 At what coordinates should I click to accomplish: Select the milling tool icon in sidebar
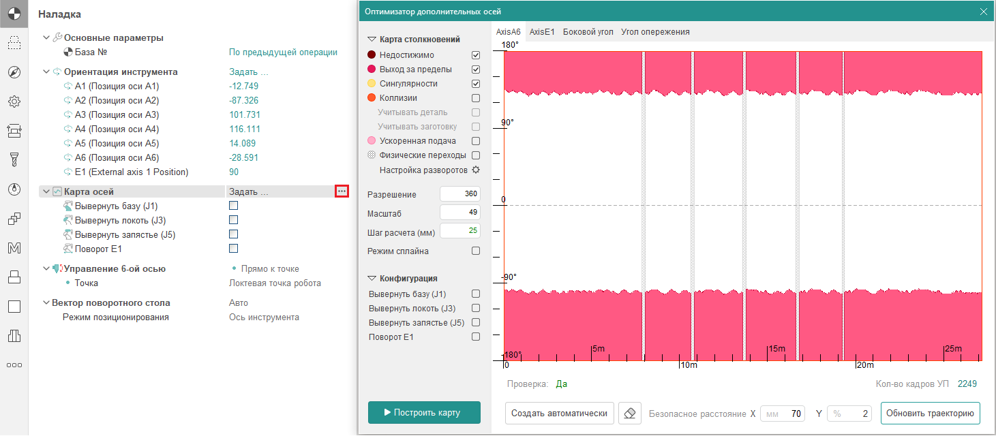14,159
